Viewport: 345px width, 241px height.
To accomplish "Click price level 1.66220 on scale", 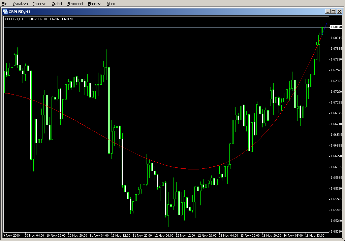I will (x=337, y=156).
